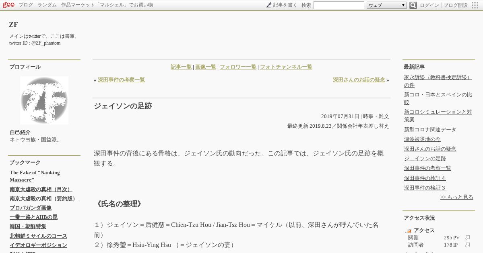
Task: Click the アクセス chart icon
Action: (x=408, y=231)
